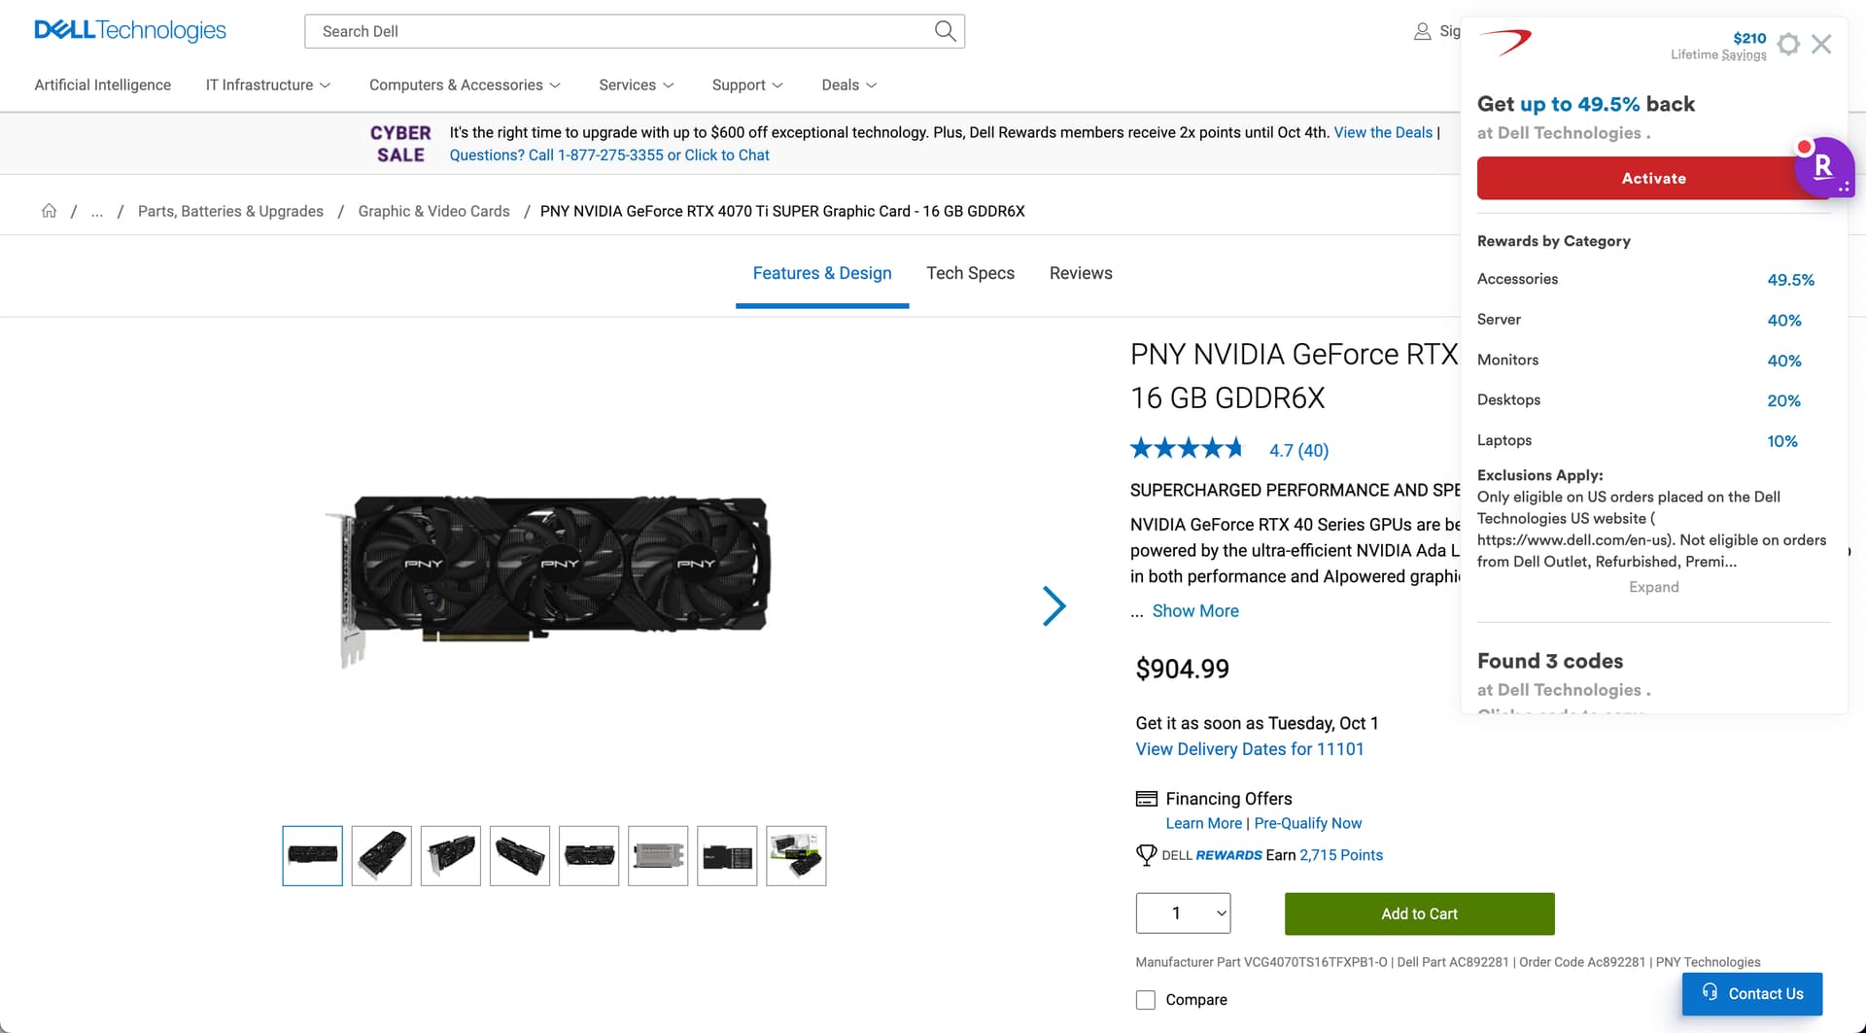Click the Dell Technologies logo
This screenshot has height=1033, width=1866.
(x=130, y=30)
